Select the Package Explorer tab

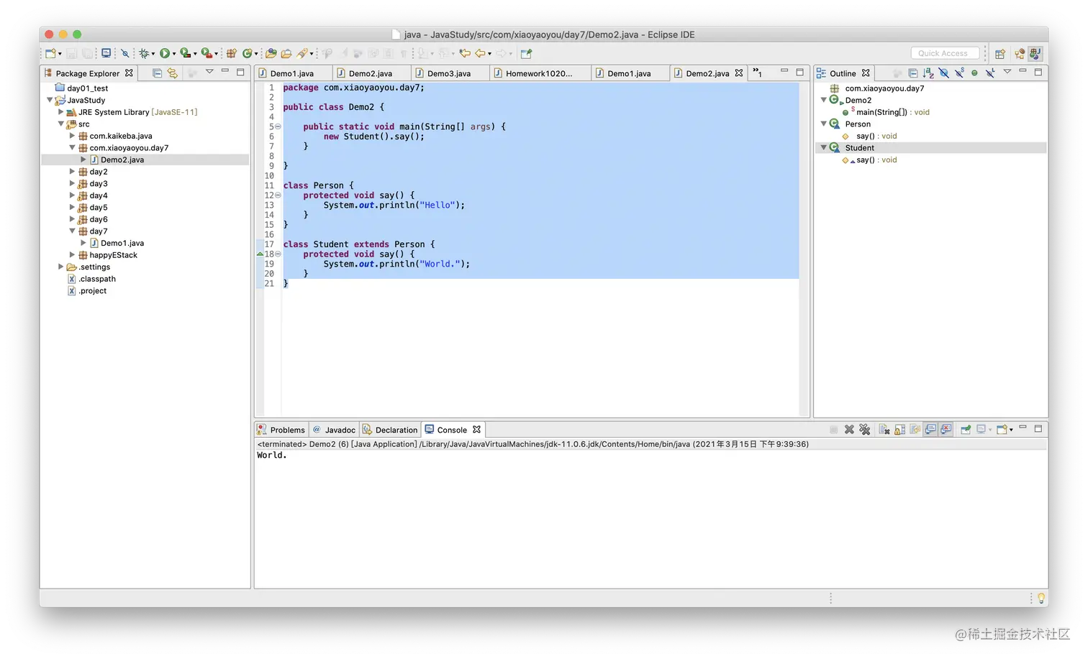(x=89, y=73)
